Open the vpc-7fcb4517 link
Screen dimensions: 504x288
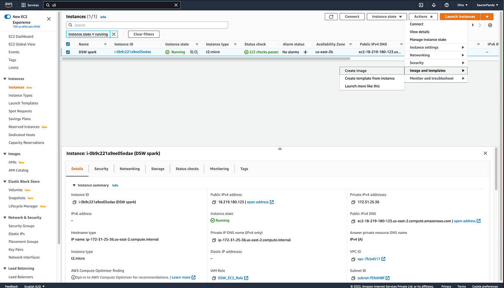click(x=372, y=259)
